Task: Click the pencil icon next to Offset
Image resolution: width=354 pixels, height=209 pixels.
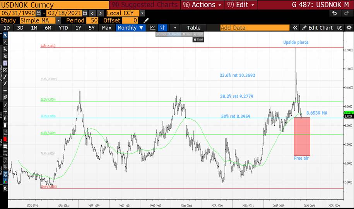Action: 146,20
